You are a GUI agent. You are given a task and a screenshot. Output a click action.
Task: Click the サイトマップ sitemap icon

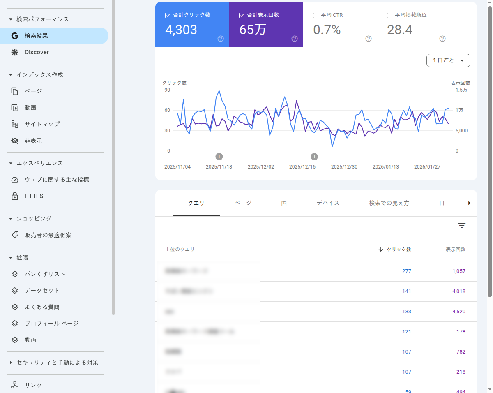15,124
